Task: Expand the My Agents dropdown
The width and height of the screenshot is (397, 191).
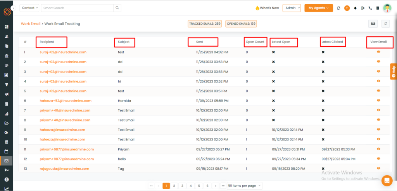Action: tap(319, 8)
